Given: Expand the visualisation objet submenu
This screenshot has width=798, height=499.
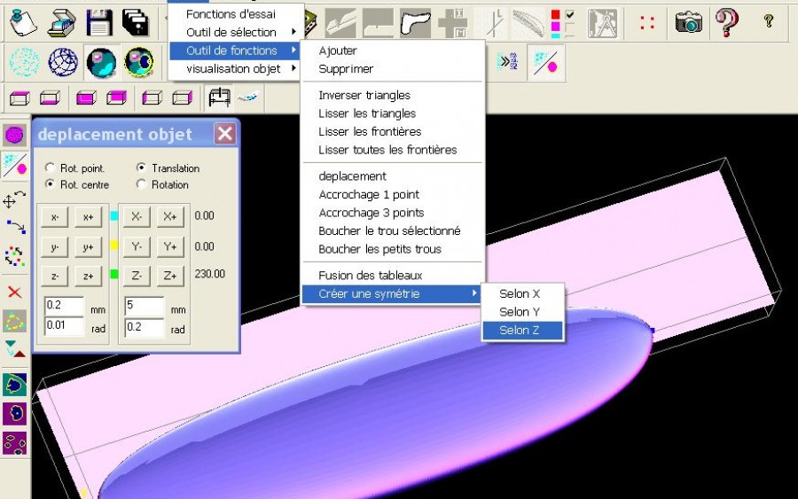Looking at the screenshot, I should point(235,68).
